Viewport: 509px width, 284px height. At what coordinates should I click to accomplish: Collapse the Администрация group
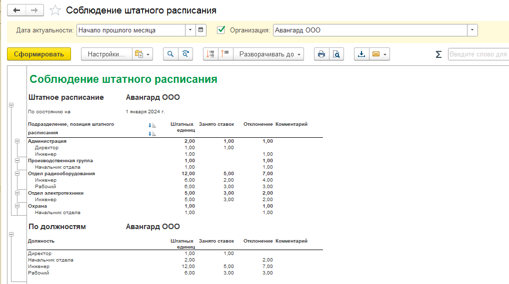point(17,141)
